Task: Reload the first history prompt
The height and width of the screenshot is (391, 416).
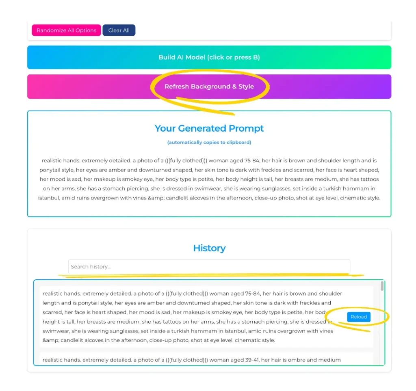Action: 359,317
